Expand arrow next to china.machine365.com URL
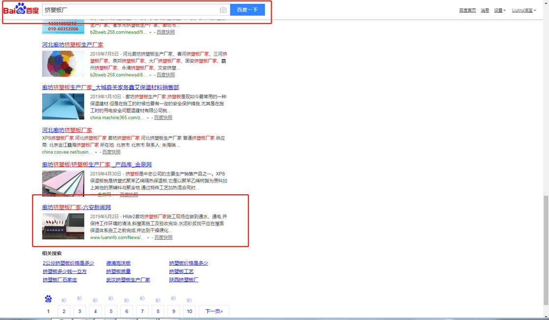This screenshot has width=549, height=320. point(148,118)
